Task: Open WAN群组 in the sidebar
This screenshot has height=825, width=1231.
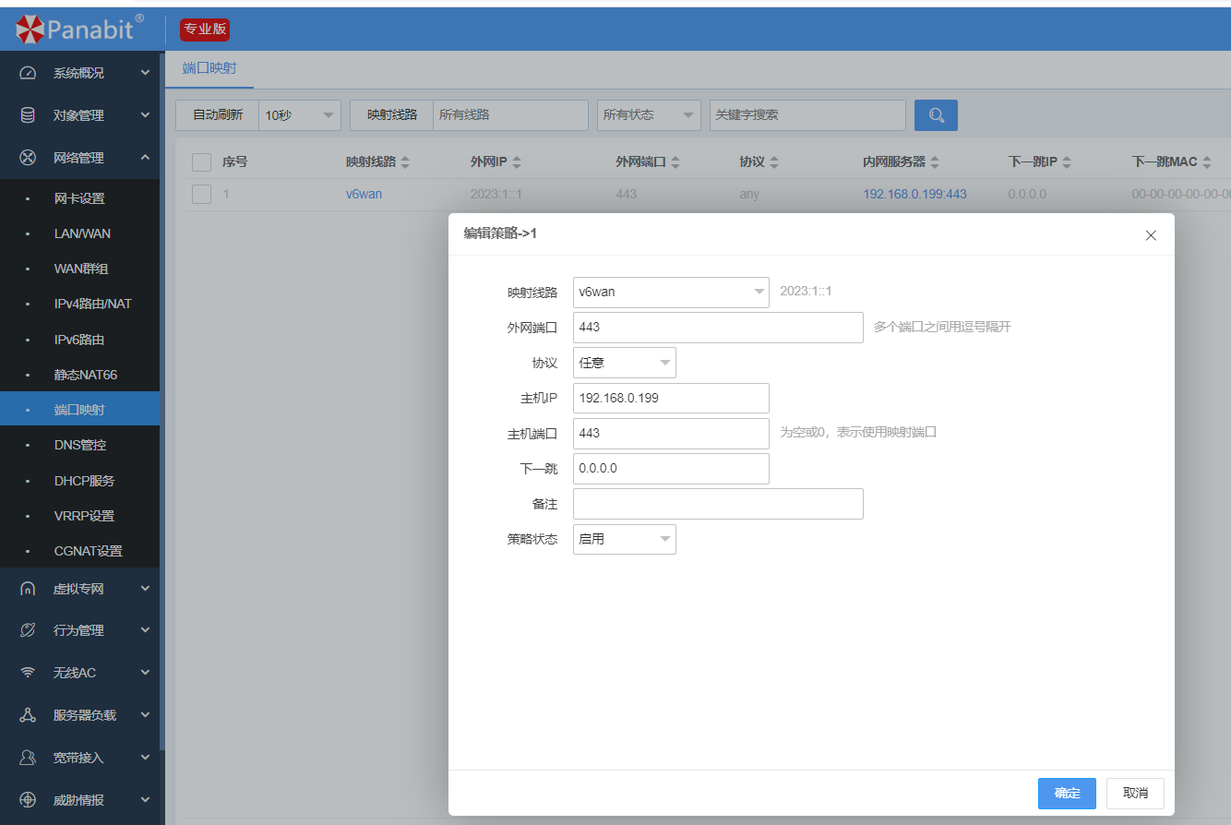Action: pyautogui.click(x=79, y=269)
